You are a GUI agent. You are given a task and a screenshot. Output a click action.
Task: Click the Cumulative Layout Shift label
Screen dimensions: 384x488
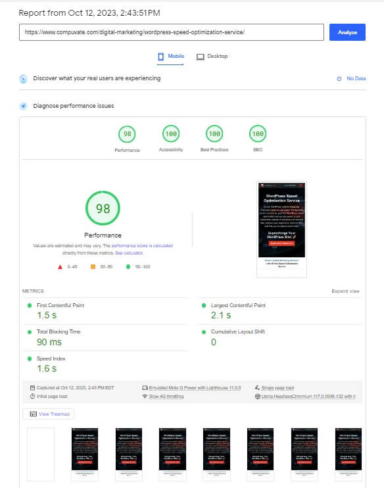pyautogui.click(x=238, y=331)
